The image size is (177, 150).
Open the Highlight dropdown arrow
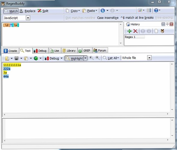coord(85,58)
